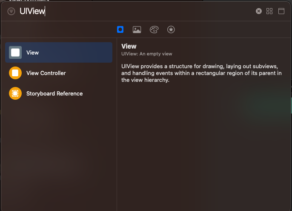
Task: Clear the UIView search text
Action: pyautogui.click(x=258, y=11)
